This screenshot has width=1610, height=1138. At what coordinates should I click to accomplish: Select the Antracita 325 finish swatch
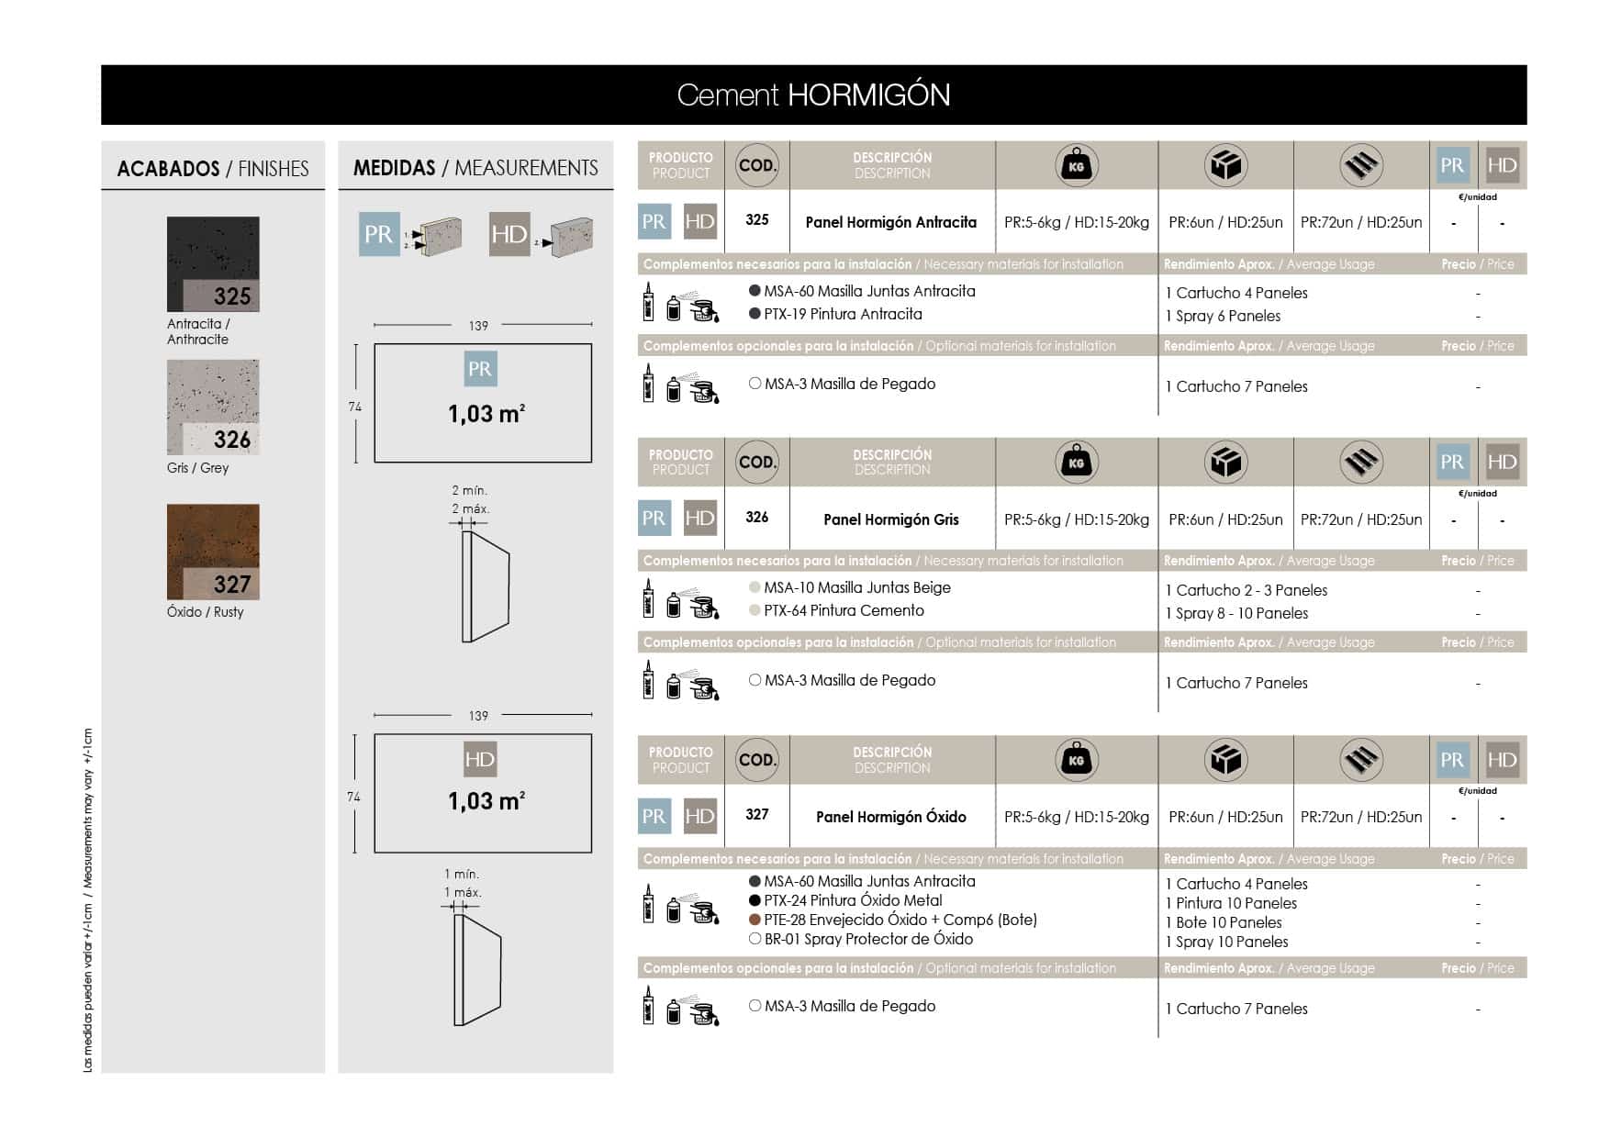pyautogui.click(x=213, y=264)
